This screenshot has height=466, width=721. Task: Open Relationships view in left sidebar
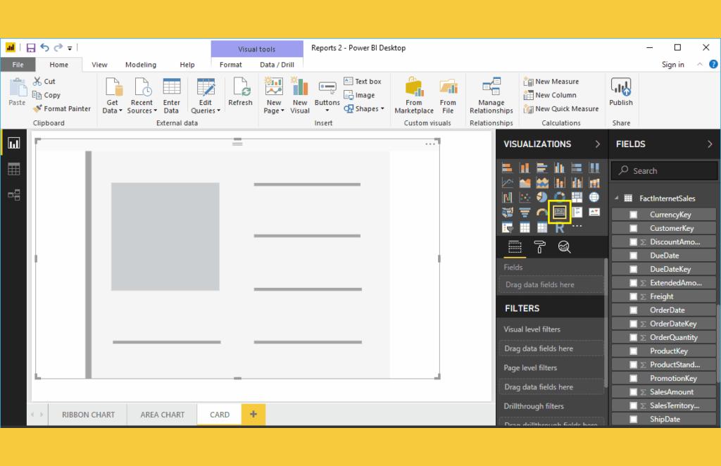click(x=14, y=195)
